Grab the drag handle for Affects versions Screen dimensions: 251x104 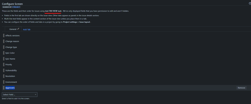click(x=4, y=35)
